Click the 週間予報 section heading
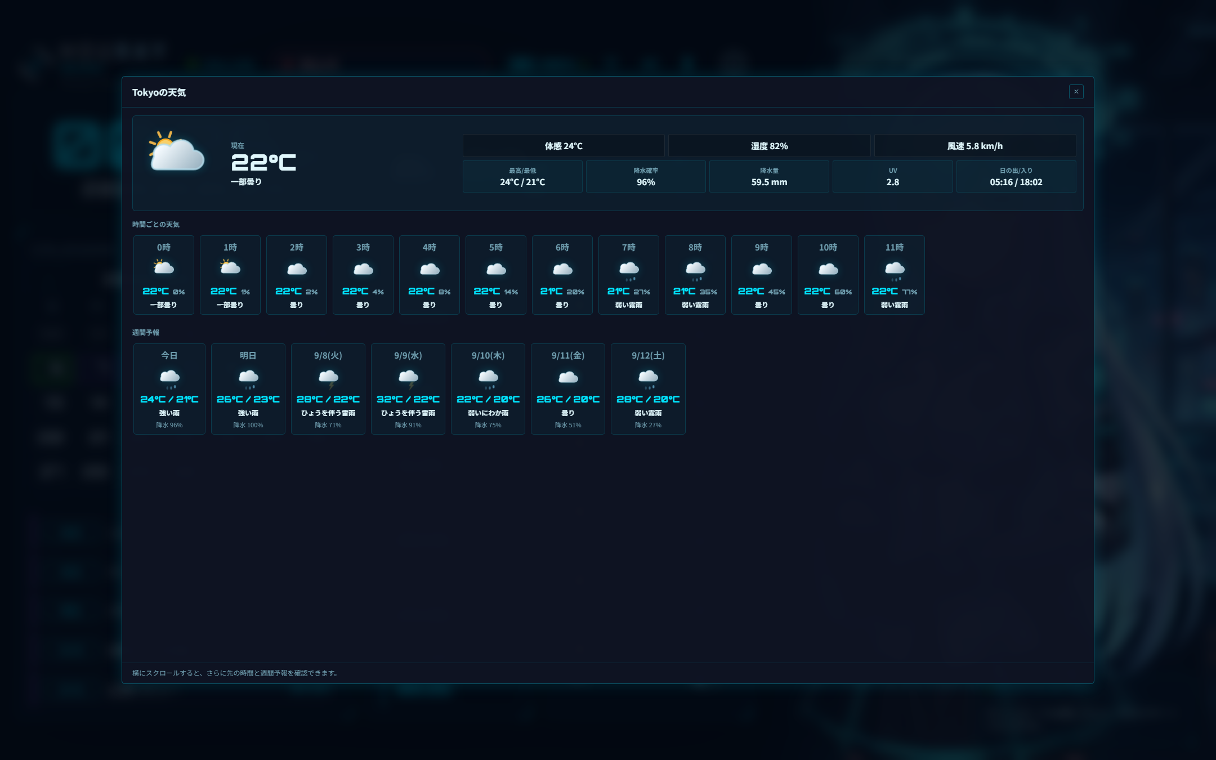 tap(146, 333)
